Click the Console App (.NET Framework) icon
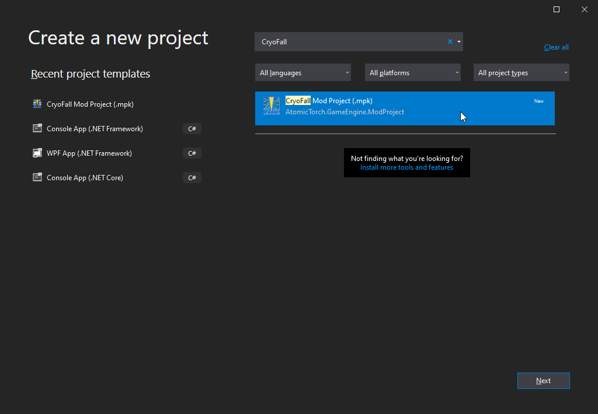The height and width of the screenshot is (414, 598). (37, 129)
